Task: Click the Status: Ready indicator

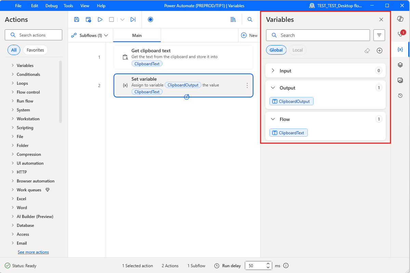Action: point(21,266)
